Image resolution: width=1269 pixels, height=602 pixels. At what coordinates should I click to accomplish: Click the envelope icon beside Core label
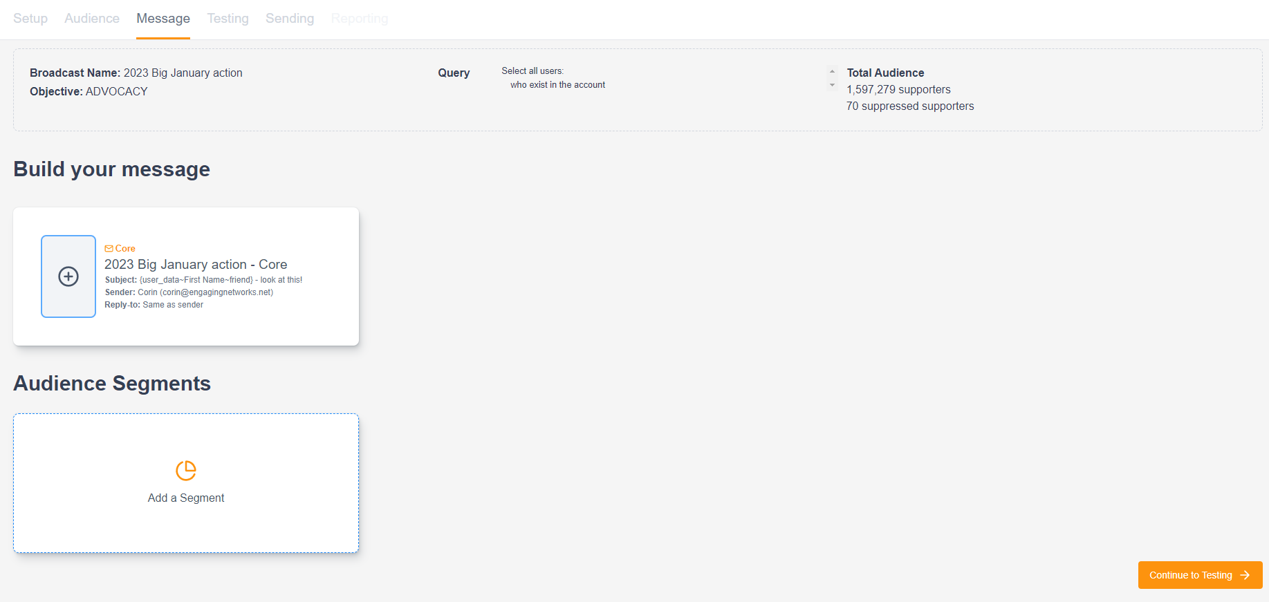point(109,249)
